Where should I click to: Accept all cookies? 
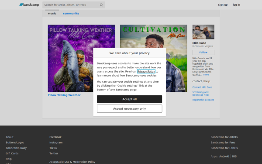click(130, 99)
